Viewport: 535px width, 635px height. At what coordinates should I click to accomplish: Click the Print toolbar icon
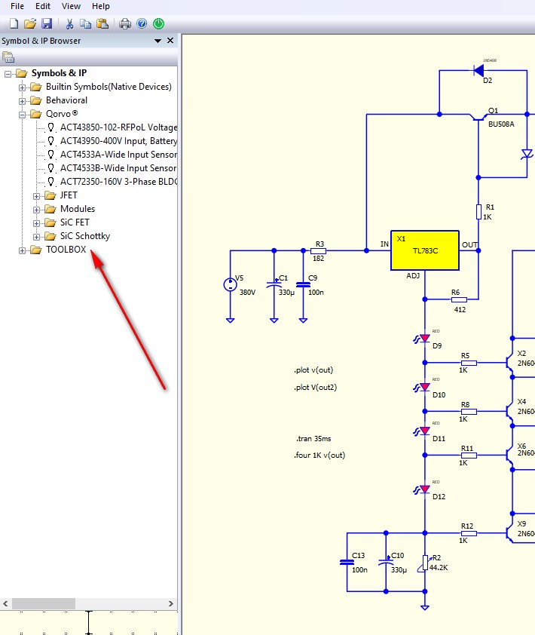pyautogui.click(x=125, y=24)
